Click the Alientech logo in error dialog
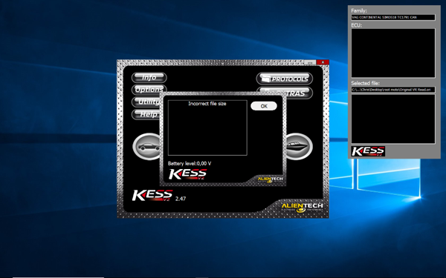446x278 pixels. 270,179
